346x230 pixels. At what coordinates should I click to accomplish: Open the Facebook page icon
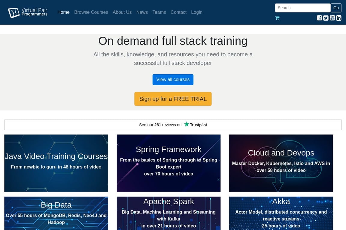click(319, 18)
